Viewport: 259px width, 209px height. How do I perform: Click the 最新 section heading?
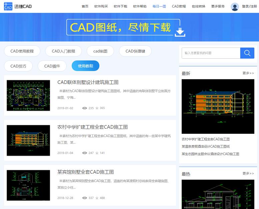186,73
